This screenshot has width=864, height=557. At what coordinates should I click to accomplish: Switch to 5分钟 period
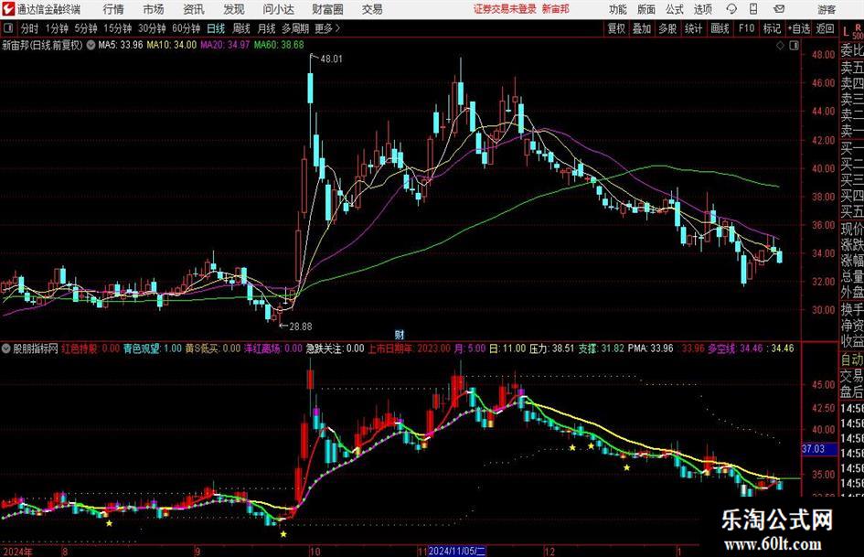point(85,28)
